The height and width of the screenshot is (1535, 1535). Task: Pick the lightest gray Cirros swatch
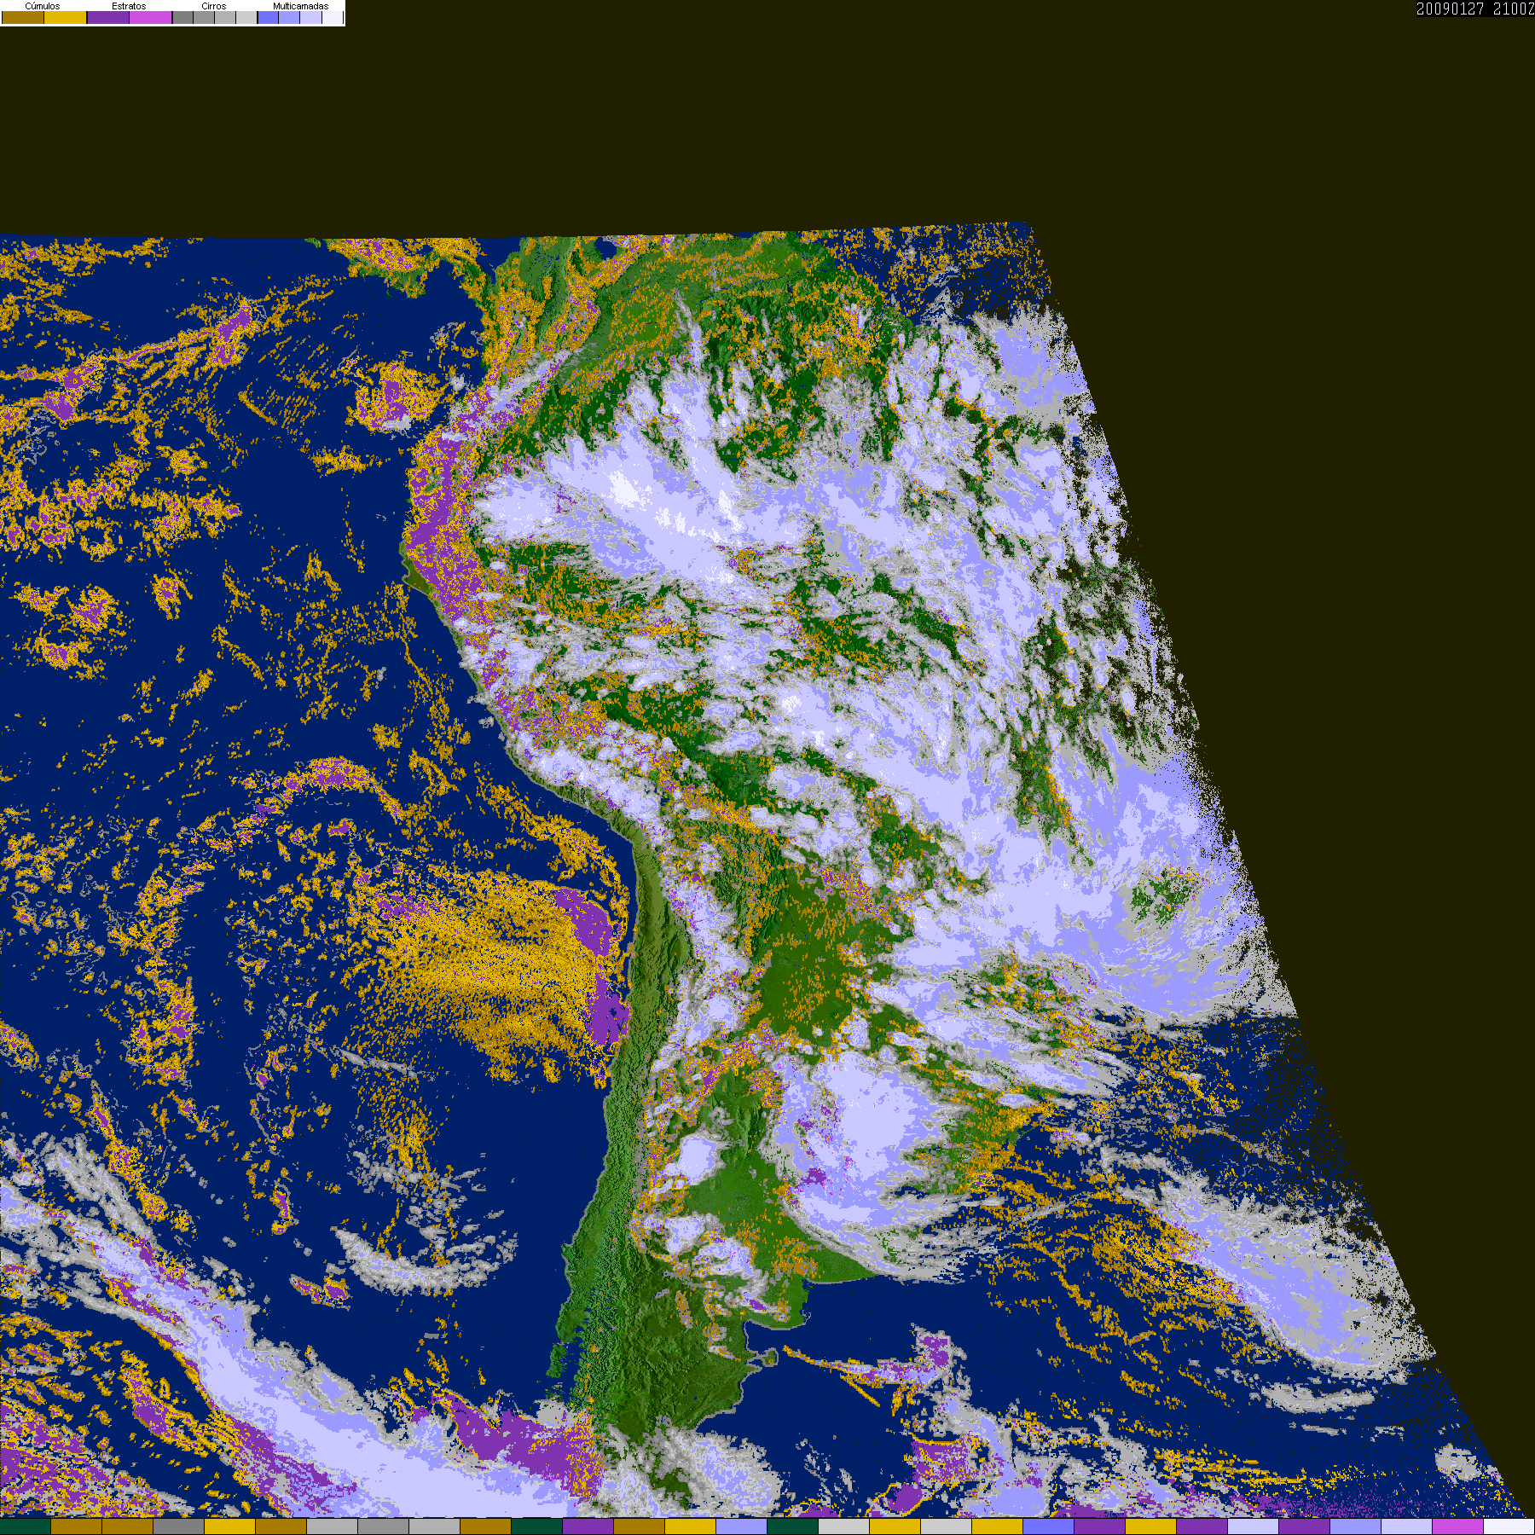click(x=246, y=17)
